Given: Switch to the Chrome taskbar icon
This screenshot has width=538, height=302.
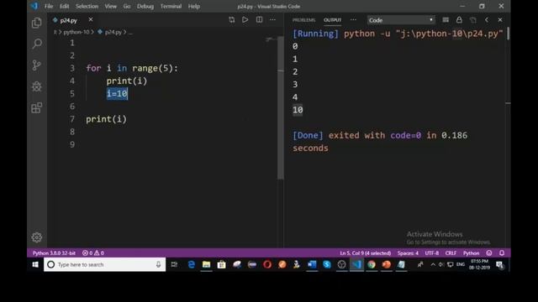Looking at the screenshot, I should [372, 265].
